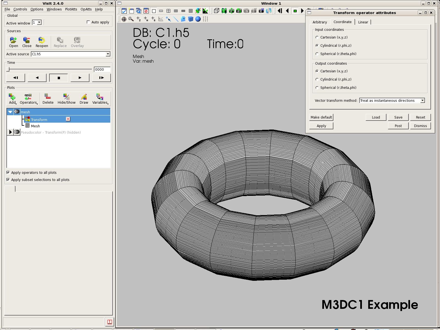Select the Zoom magnifier tool
The height and width of the screenshot is (330, 440).
tap(131, 19)
